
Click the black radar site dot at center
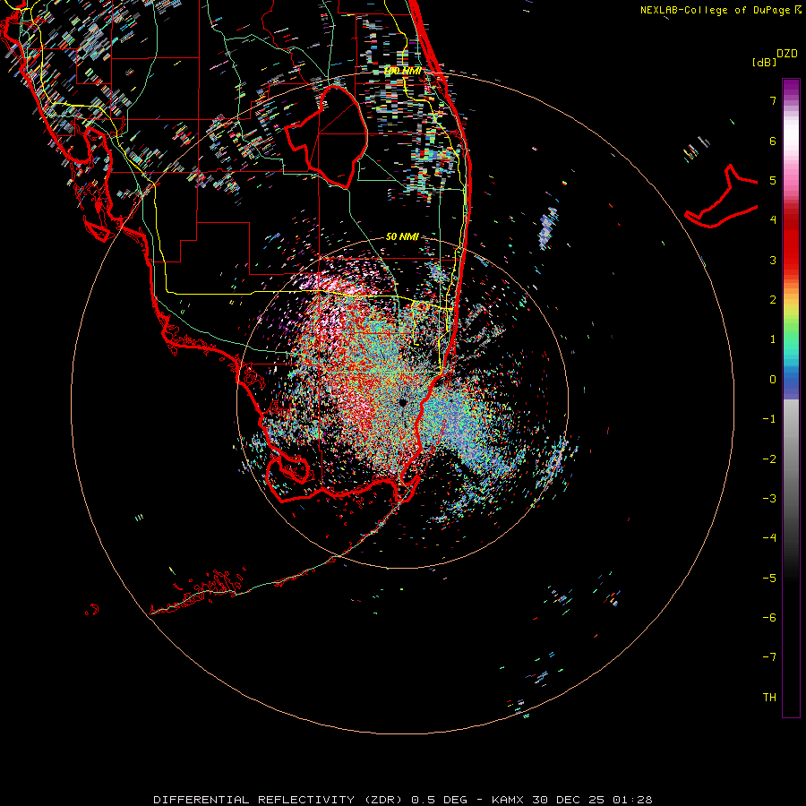403,402
